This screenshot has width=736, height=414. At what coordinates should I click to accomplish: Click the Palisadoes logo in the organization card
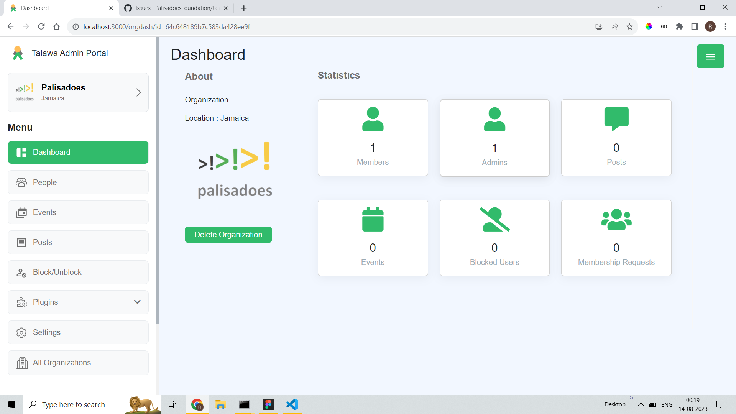pyautogui.click(x=25, y=92)
